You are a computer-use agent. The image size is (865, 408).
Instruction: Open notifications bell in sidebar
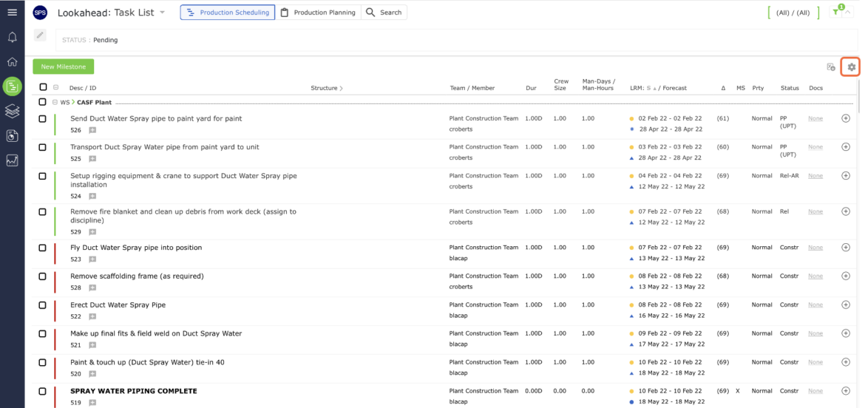[x=12, y=38]
